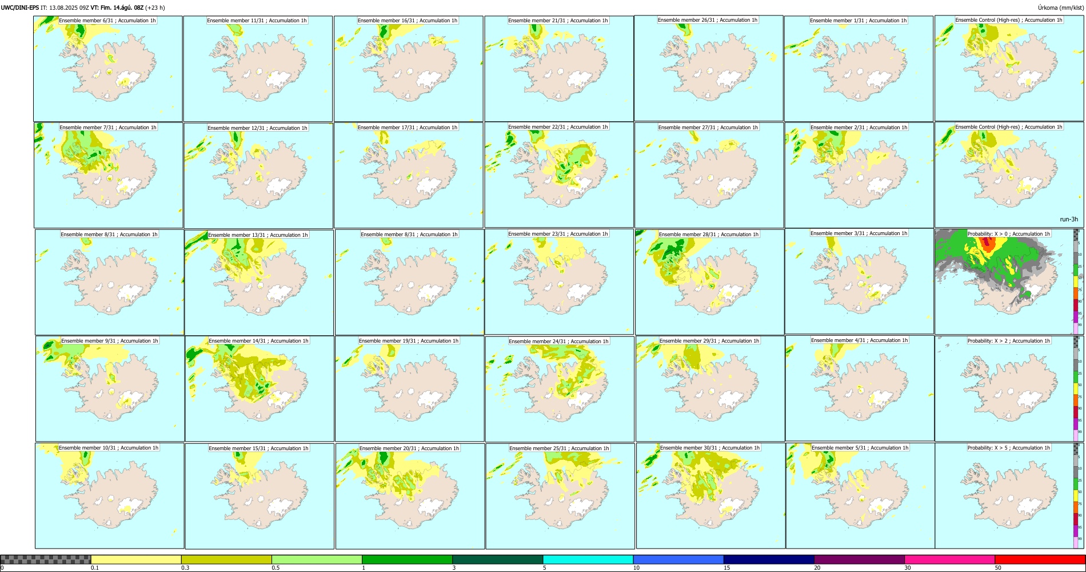This screenshot has height=572, width=1086.
Task: Select the red above-50 legend swatch
Action: (1040, 559)
